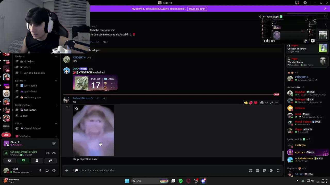Add red circle reaction to message
This screenshot has width=330, height=185.
[x=251, y=103]
